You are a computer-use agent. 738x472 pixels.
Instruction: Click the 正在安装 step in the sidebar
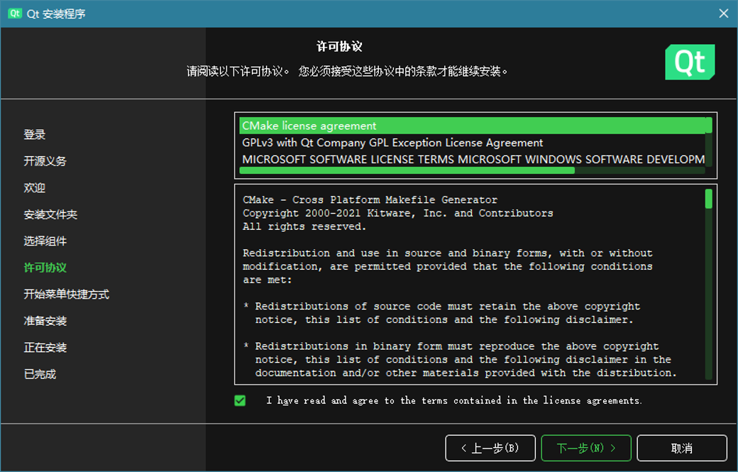pyautogui.click(x=45, y=347)
